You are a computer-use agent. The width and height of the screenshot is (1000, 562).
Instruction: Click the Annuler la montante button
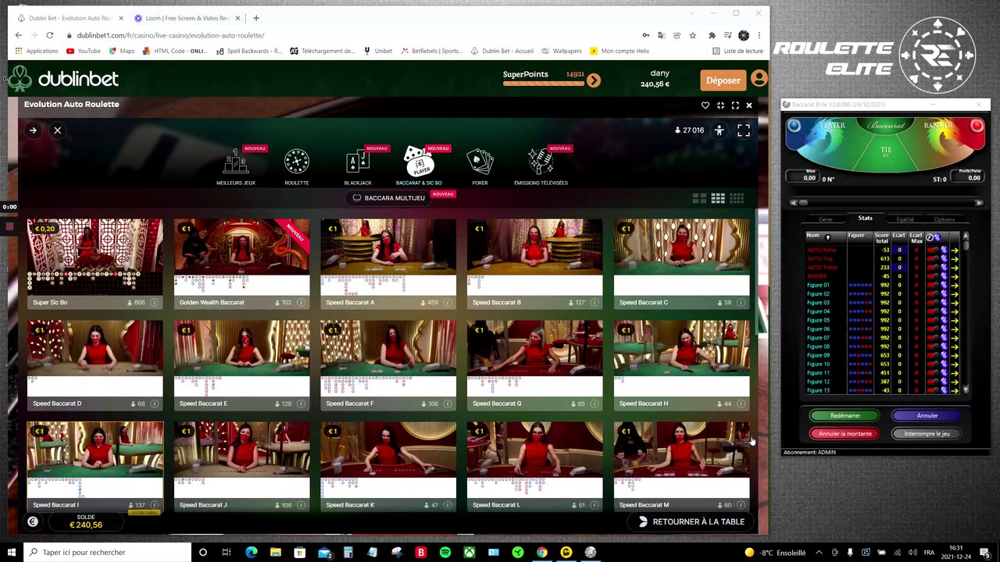click(x=845, y=434)
